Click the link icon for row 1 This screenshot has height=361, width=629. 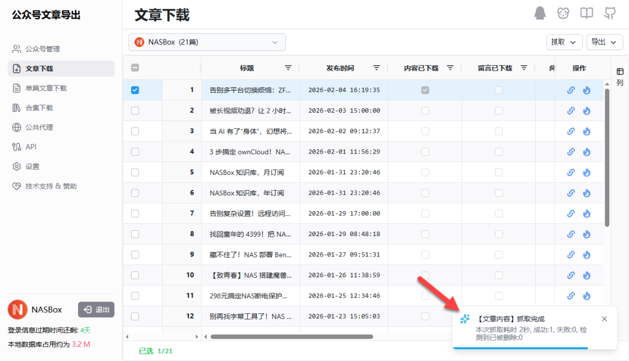point(571,90)
